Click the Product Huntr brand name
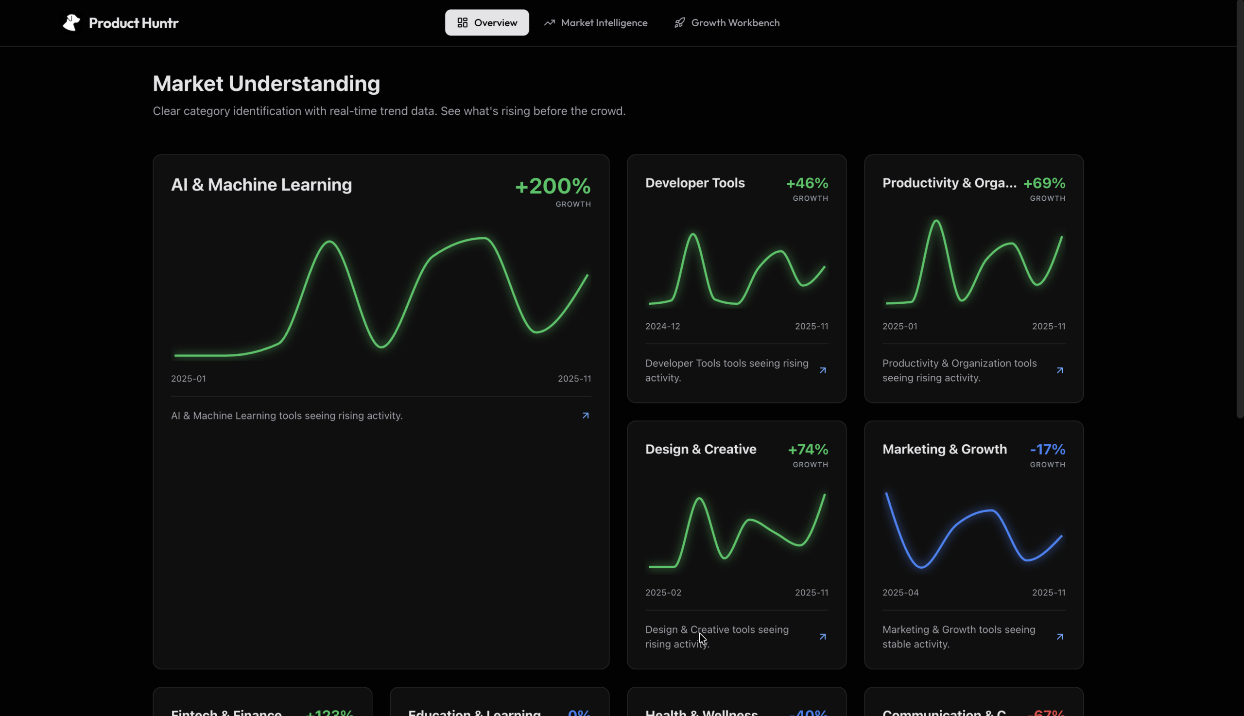This screenshot has height=716, width=1244. click(x=133, y=23)
